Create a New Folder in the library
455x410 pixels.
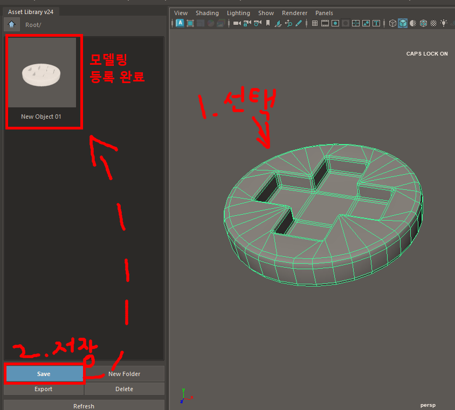(124, 373)
